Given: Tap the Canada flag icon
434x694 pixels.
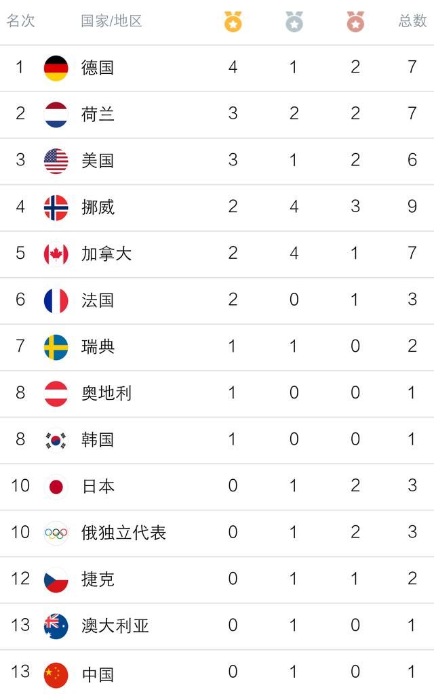Looking at the screenshot, I should point(56,255).
